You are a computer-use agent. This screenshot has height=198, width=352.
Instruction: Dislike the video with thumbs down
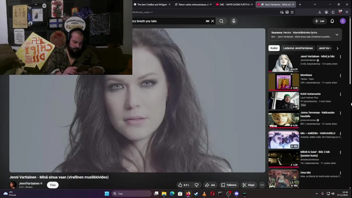click(x=197, y=185)
